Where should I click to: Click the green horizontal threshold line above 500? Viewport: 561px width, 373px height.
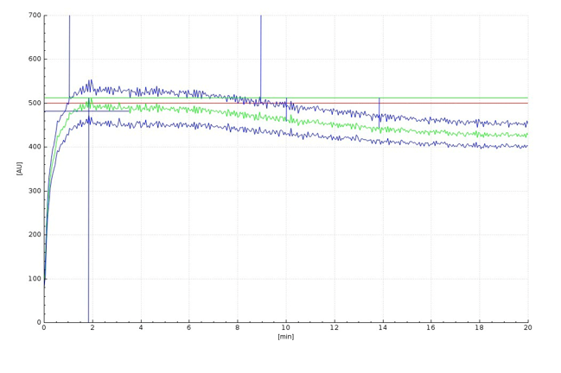[x=286, y=98]
